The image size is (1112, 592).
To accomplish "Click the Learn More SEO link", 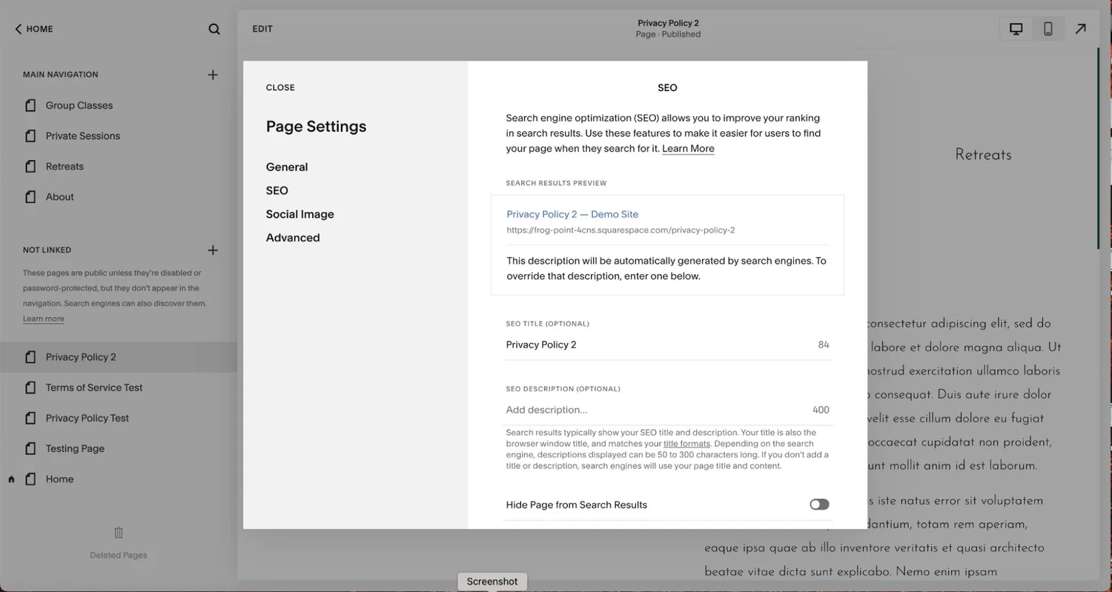I will (x=688, y=148).
